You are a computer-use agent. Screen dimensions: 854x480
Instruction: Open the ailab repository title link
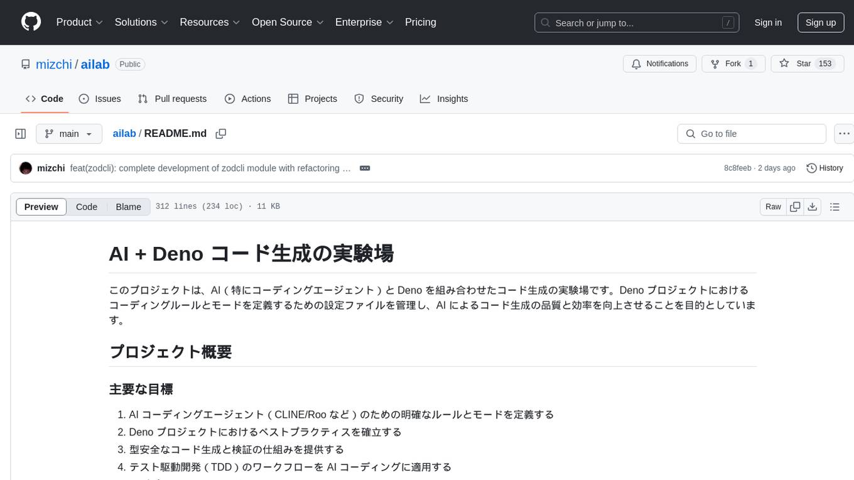[95, 64]
